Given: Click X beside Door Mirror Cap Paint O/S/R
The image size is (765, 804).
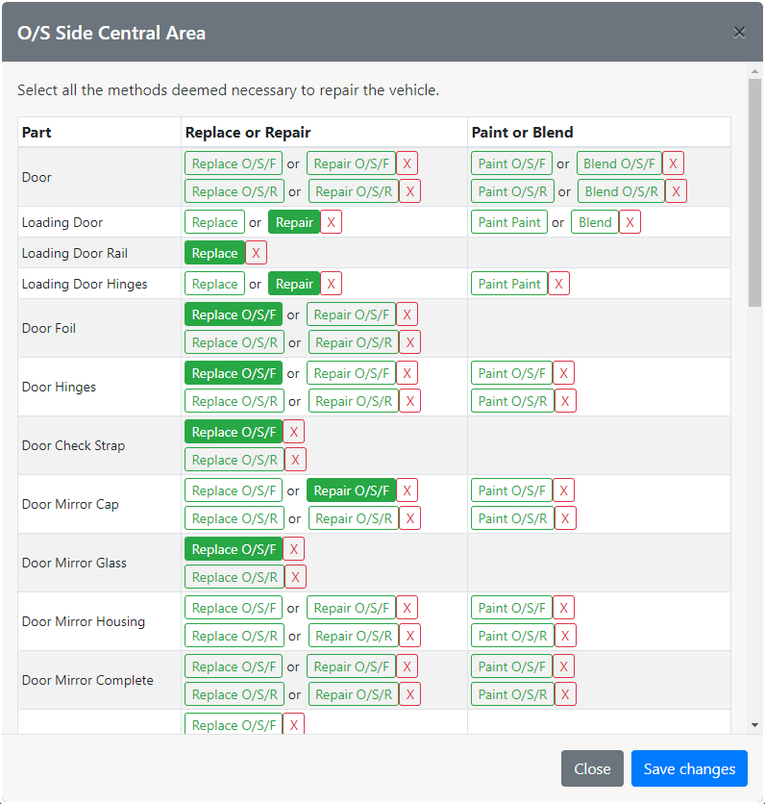Looking at the screenshot, I should point(565,518).
